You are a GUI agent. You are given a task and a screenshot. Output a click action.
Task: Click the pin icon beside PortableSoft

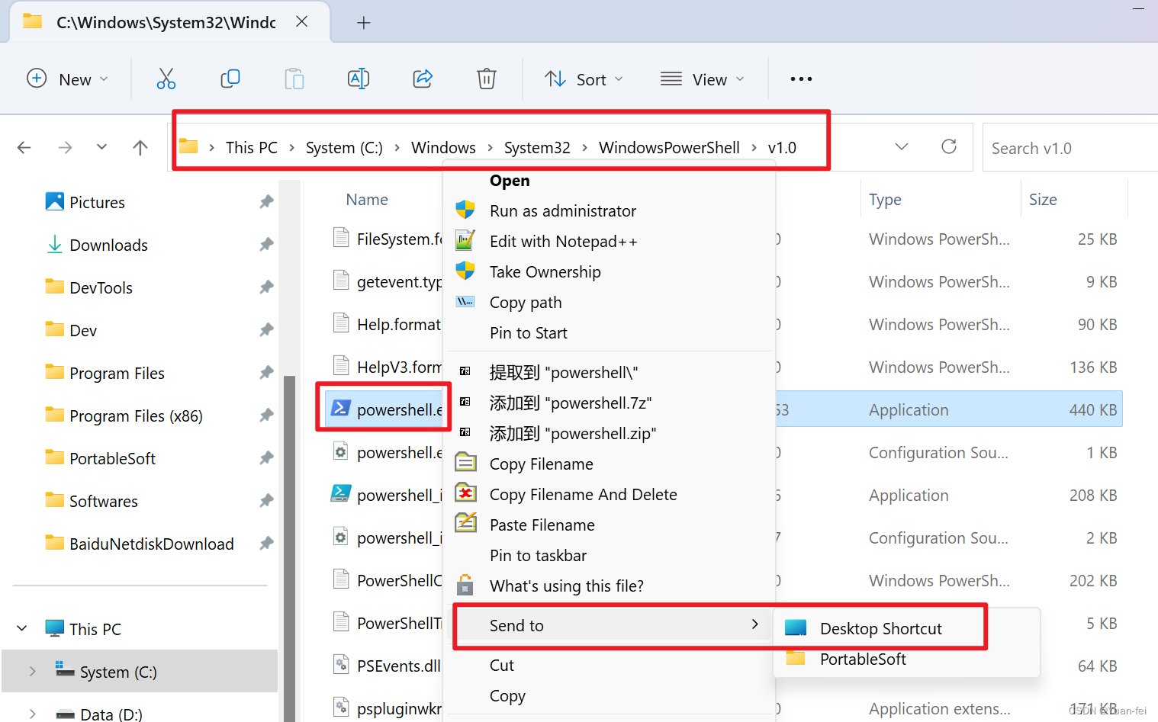coord(266,458)
